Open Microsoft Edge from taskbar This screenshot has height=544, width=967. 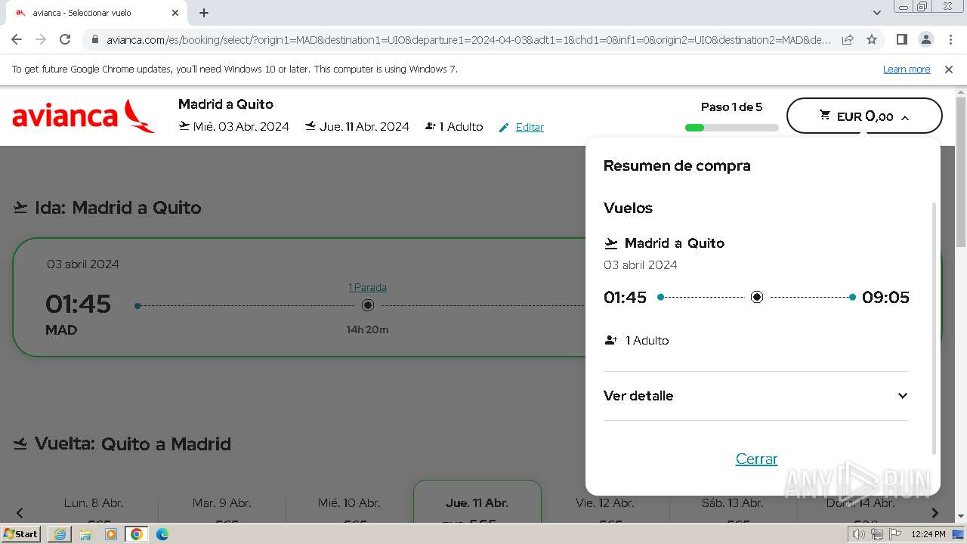[x=162, y=534]
